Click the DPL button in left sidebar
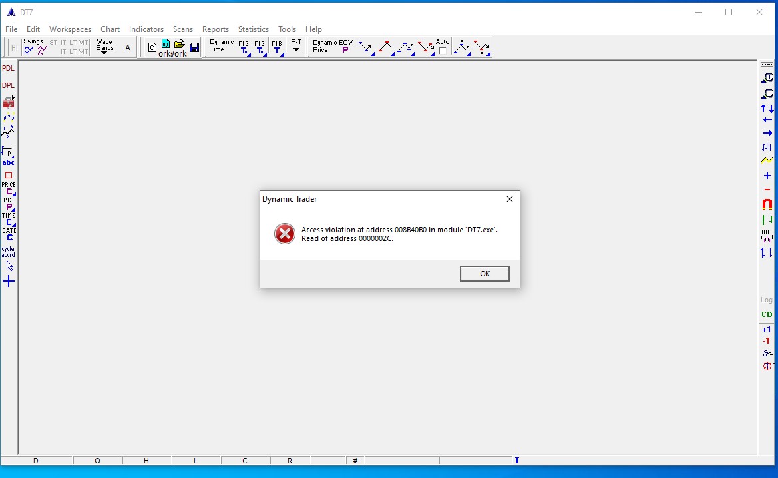Screen dimensions: 778x478 (x=9, y=85)
